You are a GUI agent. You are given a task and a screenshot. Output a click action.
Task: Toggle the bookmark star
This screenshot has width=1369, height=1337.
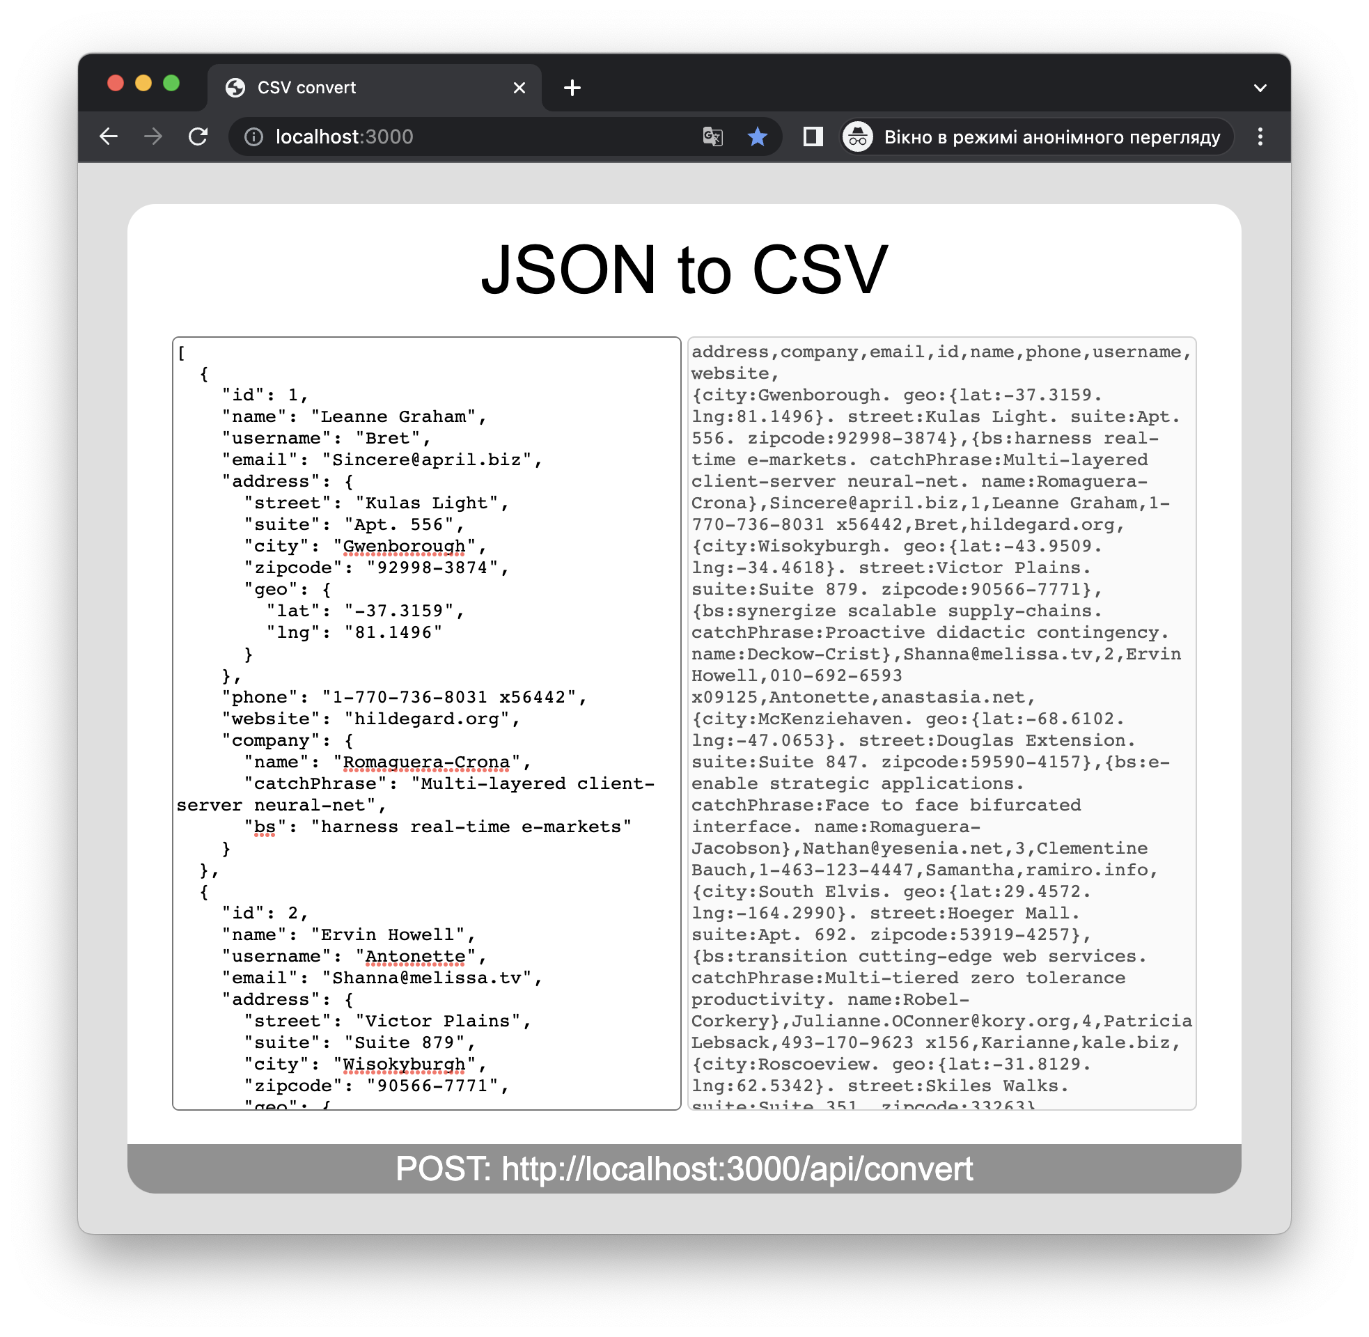tap(757, 136)
